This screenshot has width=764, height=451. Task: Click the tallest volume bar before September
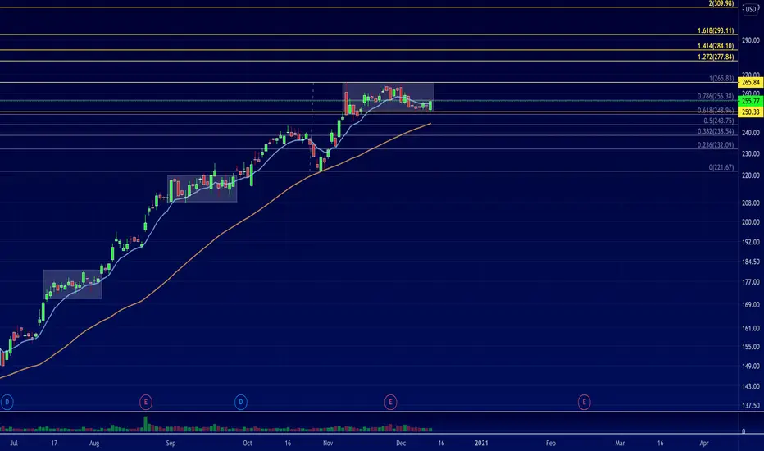pos(145,424)
